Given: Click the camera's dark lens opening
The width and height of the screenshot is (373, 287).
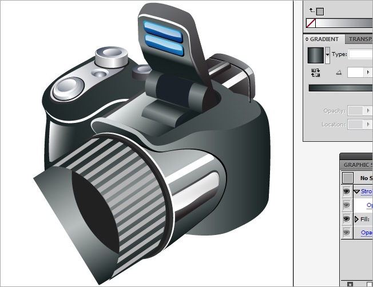Looking at the screenshot, I should click(95, 211).
